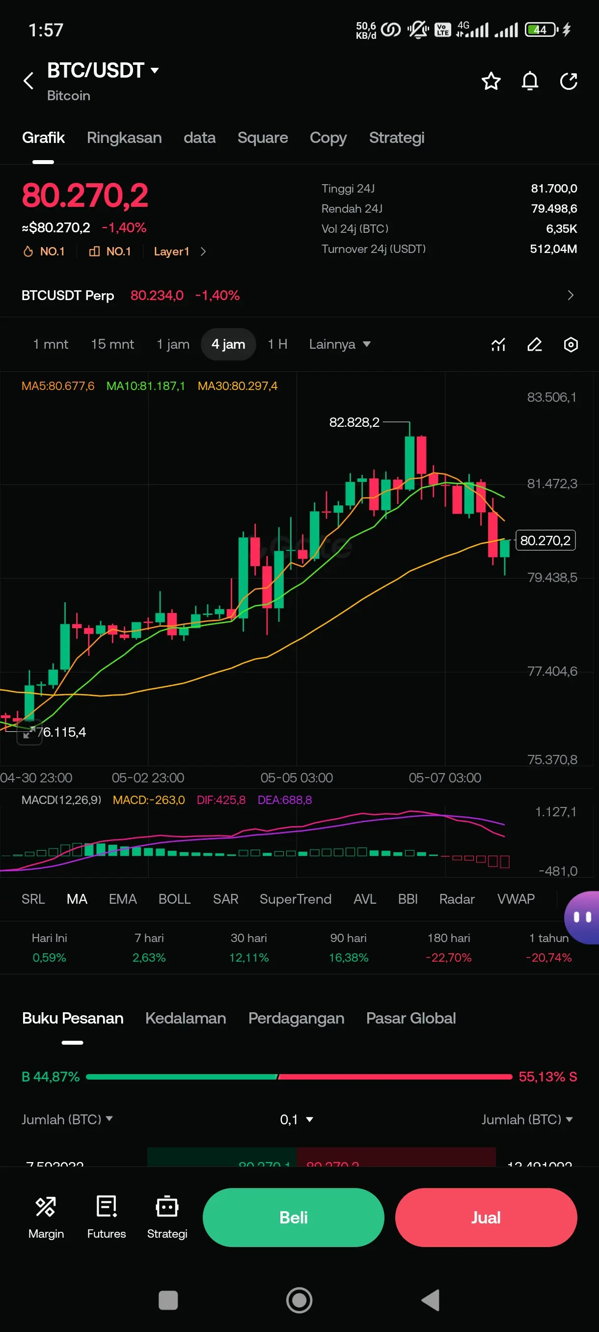This screenshot has width=599, height=1332.
Task: Add BTC/USDT to favorites with star icon
Action: pos(490,81)
